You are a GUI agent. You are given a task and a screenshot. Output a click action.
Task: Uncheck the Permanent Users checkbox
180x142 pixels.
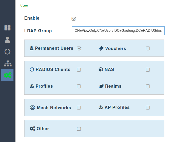79,48
